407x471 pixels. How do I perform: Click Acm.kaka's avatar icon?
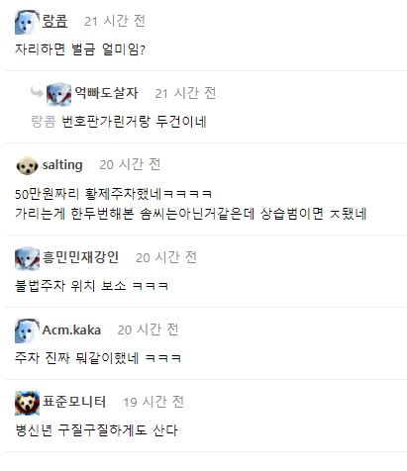pyautogui.click(x=27, y=330)
